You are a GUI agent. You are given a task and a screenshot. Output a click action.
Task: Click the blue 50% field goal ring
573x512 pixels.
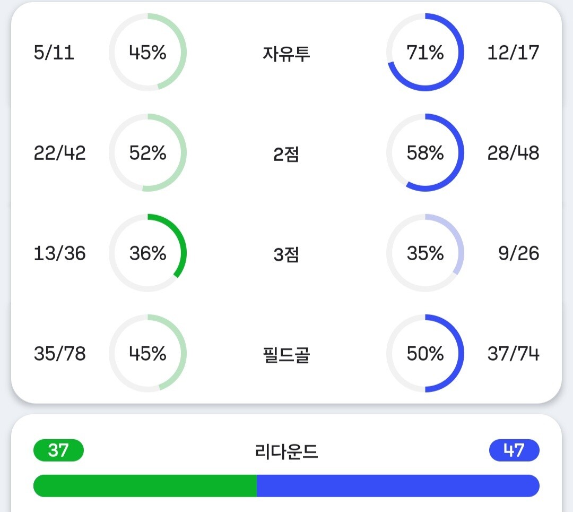[425, 354]
